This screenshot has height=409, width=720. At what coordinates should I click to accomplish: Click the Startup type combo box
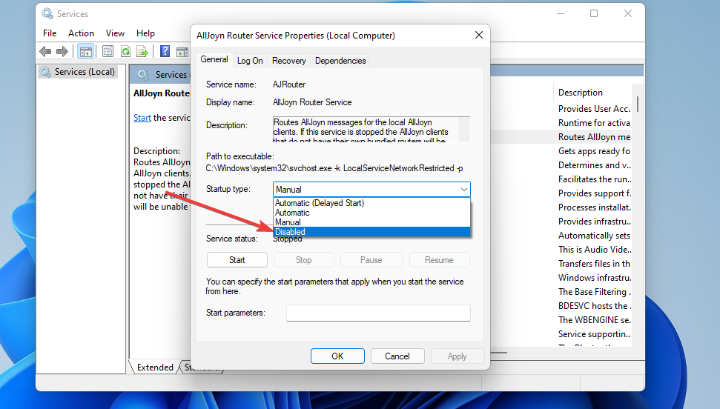371,189
